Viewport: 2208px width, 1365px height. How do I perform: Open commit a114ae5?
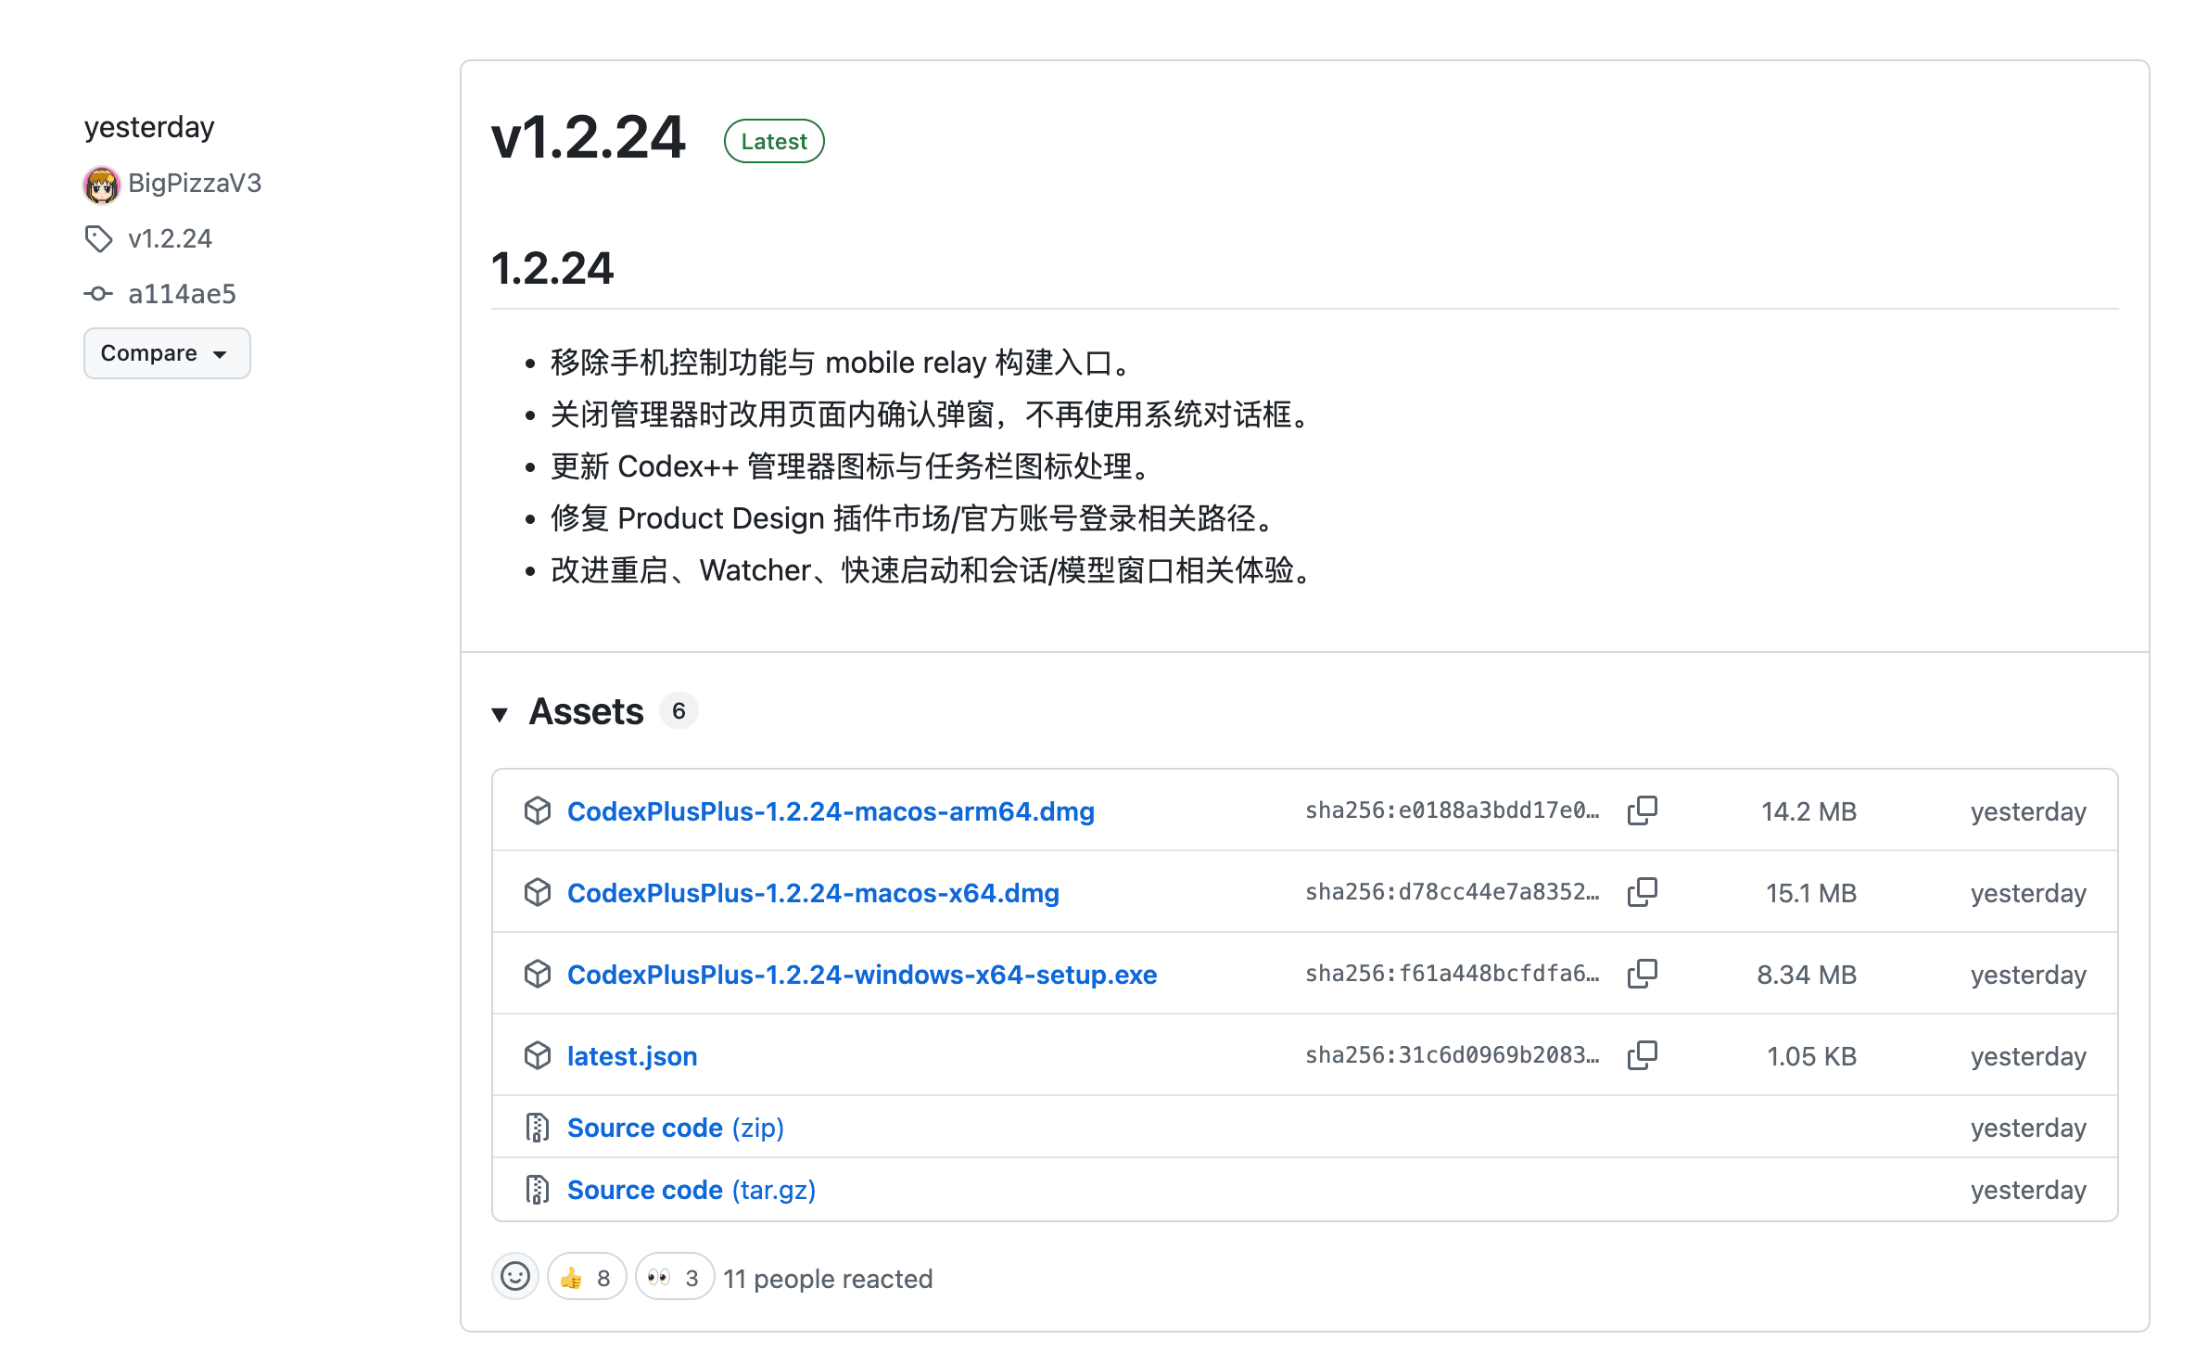pyautogui.click(x=183, y=294)
